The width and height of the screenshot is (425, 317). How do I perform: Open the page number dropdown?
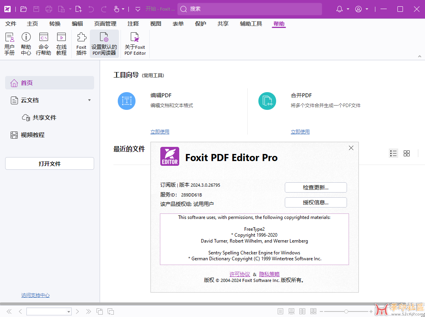(69, 311)
